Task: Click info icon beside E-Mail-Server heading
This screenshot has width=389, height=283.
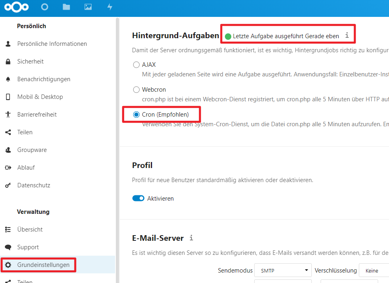Action: [x=191, y=238]
